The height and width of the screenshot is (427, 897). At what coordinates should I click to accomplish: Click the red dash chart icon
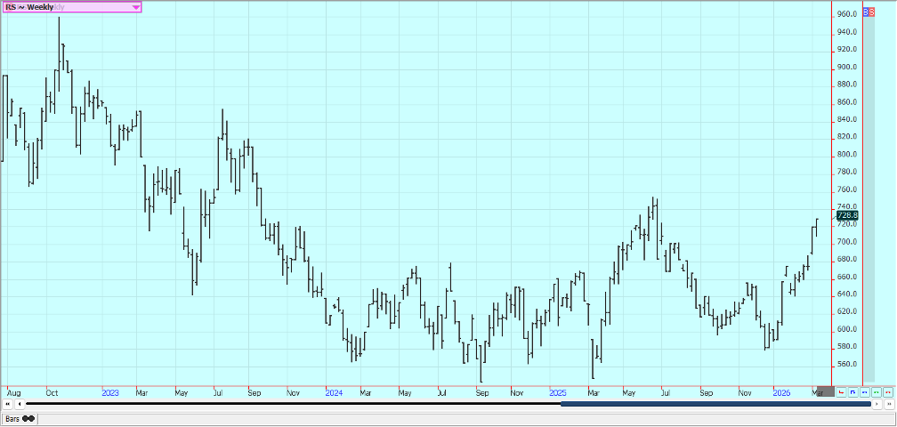coord(887,391)
